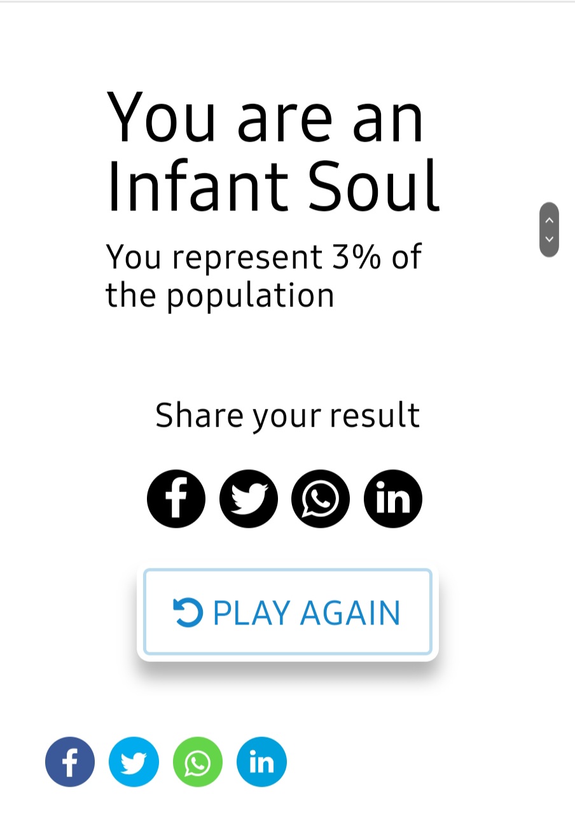575x819 pixels.
Task: Share result via black LinkedIn icon
Action: (393, 499)
